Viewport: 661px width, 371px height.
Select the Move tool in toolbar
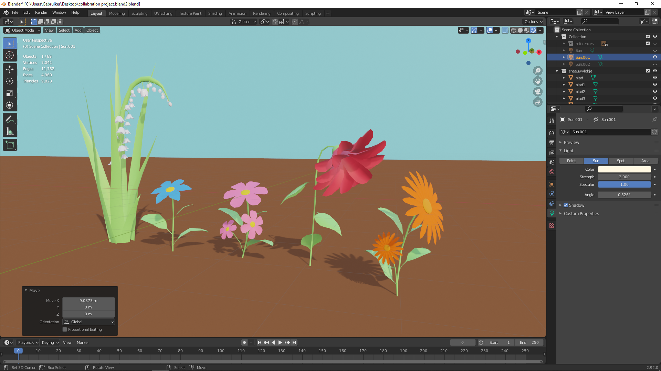tap(10, 69)
